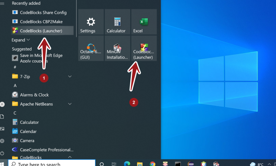Expand the Recently added list
This screenshot has height=166, width=276.
pyautogui.click(x=21, y=40)
